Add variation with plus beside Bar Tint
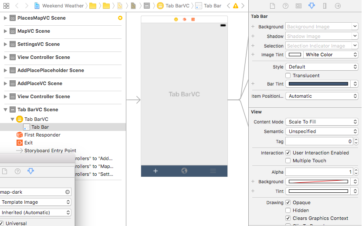This screenshot has height=226, width=362. click(253, 84)
